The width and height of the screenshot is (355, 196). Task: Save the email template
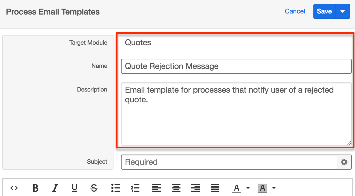[324, 11]
